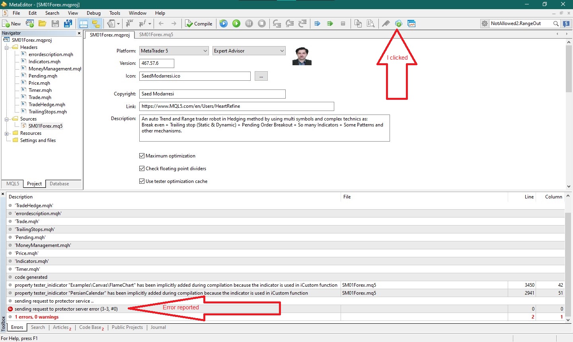Click the two-documents compare icon
The width and height of the screenshot is (573, 342).
tap(358, 23)
